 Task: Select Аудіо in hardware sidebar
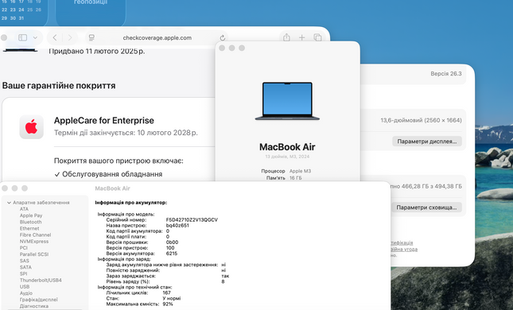[25, 293]
